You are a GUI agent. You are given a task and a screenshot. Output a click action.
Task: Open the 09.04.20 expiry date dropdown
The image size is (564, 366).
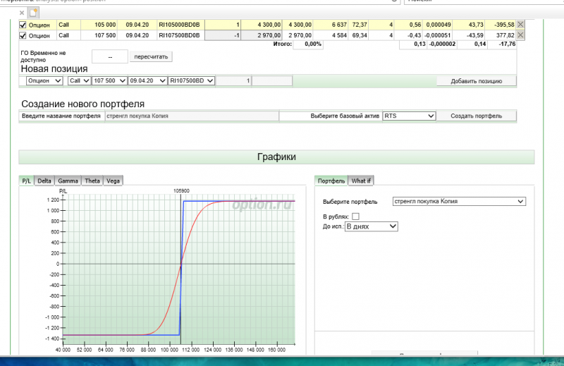click(x=147, y=80)
